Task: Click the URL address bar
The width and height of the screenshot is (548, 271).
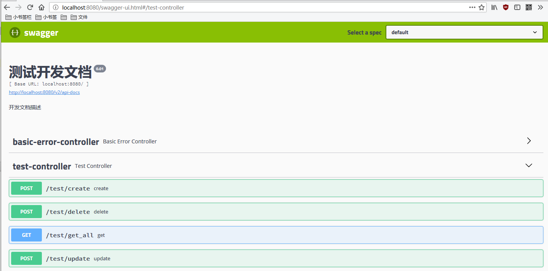Action: (261, 7)
